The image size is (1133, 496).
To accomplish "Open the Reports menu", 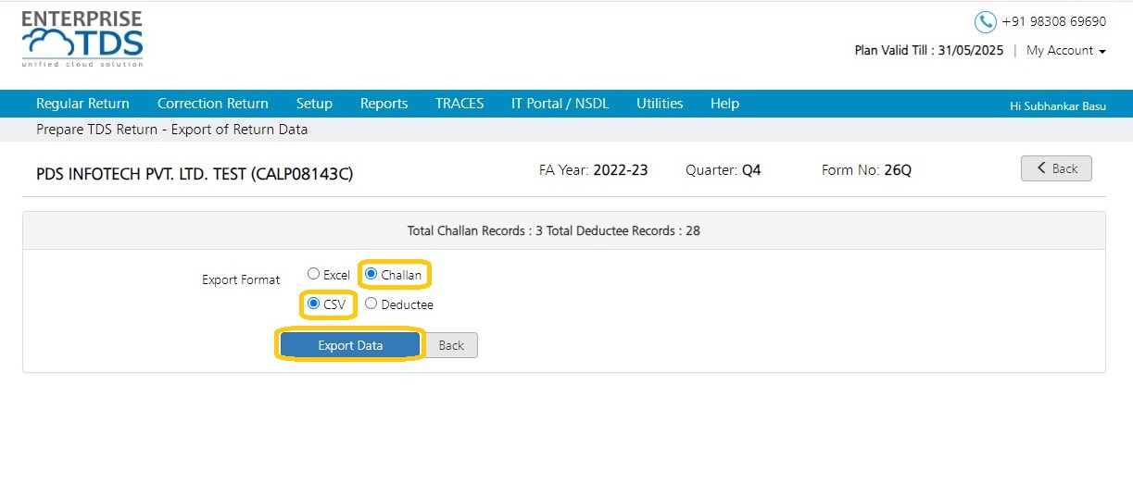I will click(384, 104).
